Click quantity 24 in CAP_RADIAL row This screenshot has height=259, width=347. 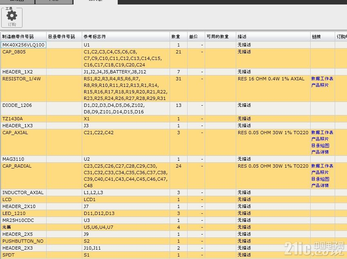coord(178,166)
